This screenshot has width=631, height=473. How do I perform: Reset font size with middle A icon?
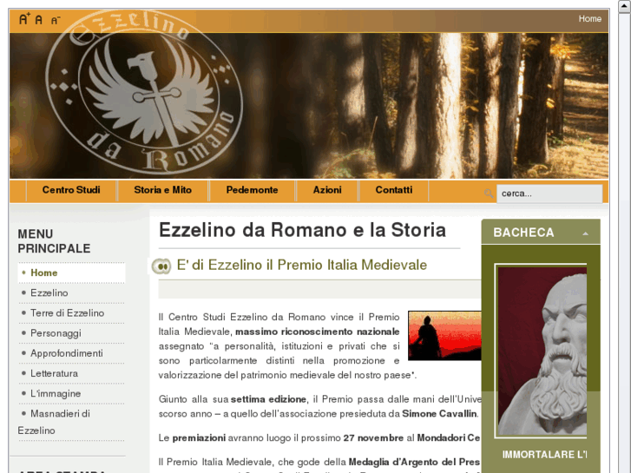click(39, 19)
